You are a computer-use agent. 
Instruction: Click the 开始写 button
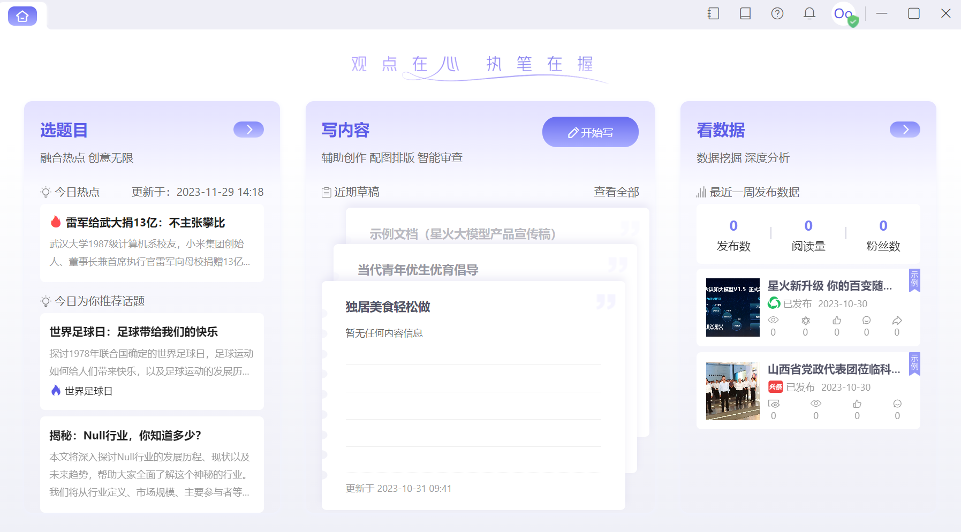(590, 132)
